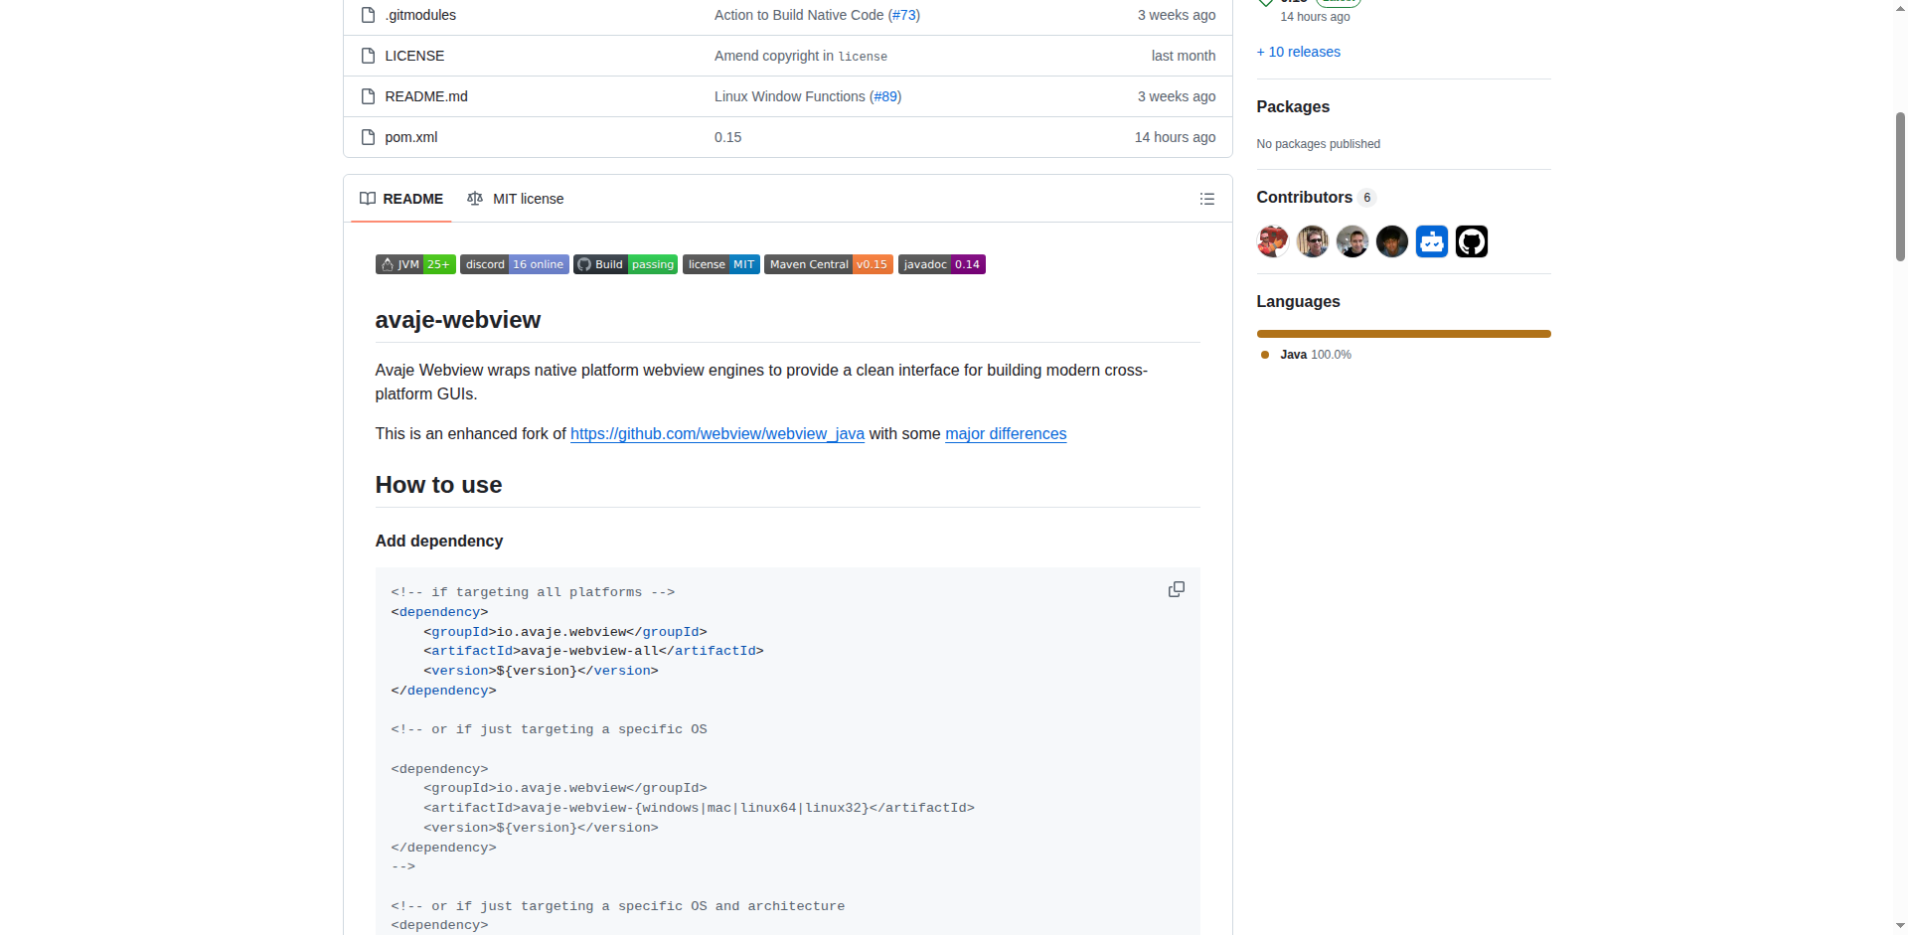The height and width of the screenshot is (935, 1908).
Task: Open the webview_java fork link
Action: click(716, 434)
